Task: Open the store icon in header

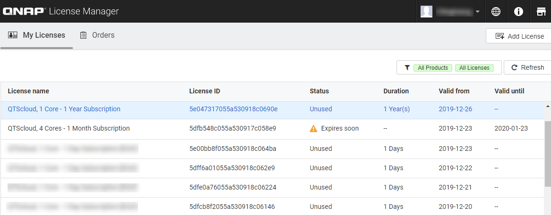Action: [541, 12]
